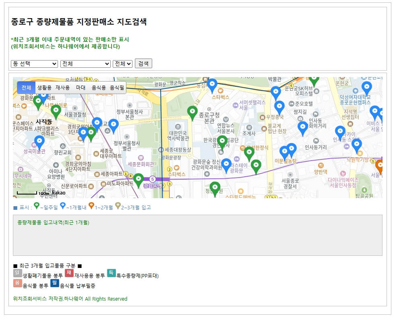
Task: Click the blue marker near 스타벅스
Action: point(213,84)
